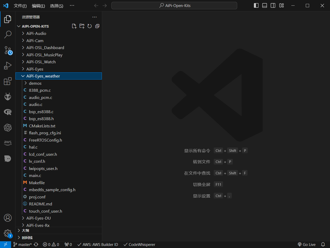Open the Source Control view
Image resolution: width=330 pixels, height=248 pixels.
(8, 50)
